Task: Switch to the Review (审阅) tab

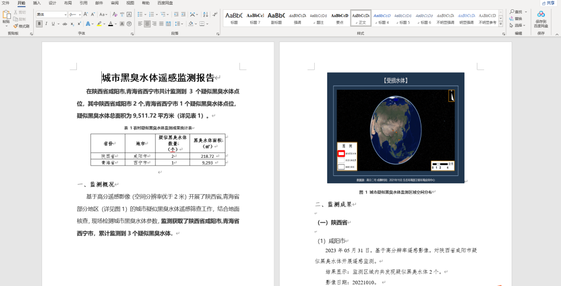Action: (114, 3)
